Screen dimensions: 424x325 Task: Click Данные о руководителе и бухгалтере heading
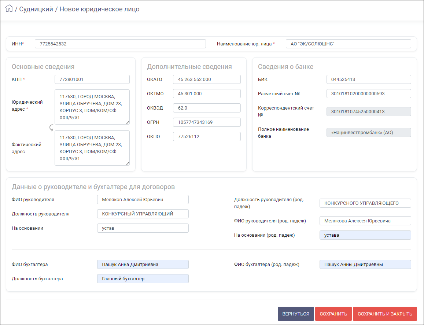(93, 187)
